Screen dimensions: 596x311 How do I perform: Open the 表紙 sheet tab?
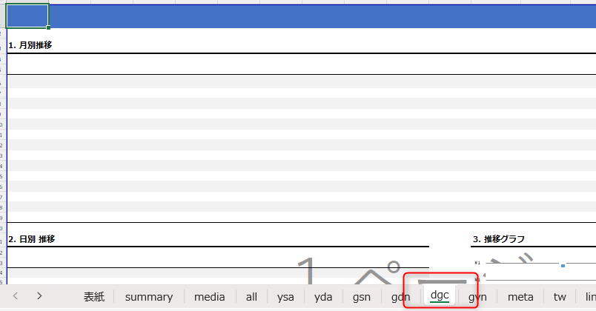[x=94, y=297]
